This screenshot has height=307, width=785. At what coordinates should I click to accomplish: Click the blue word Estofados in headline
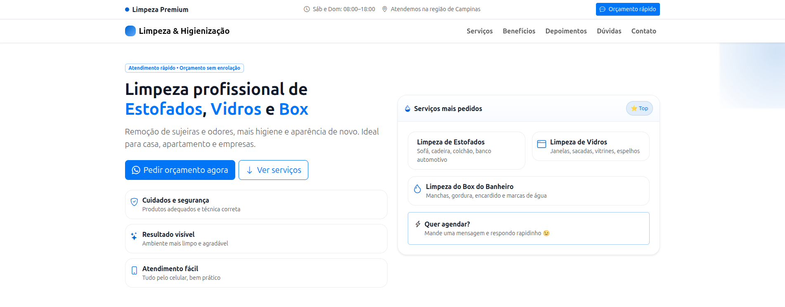pos(163,109)
